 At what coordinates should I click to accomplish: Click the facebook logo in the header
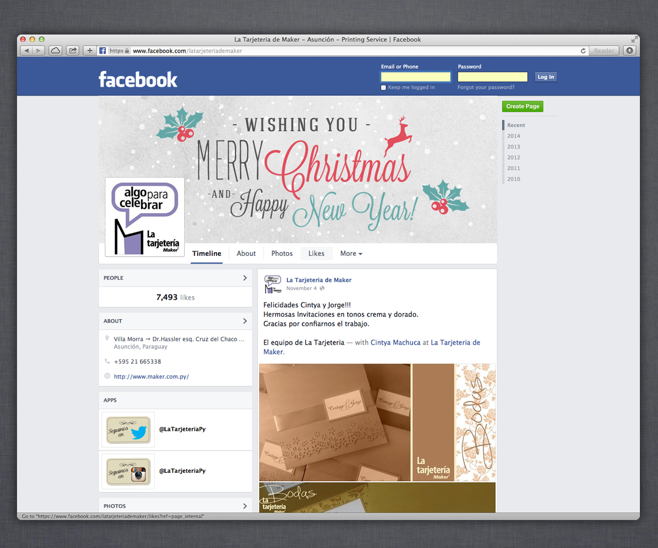coord(138,79)
